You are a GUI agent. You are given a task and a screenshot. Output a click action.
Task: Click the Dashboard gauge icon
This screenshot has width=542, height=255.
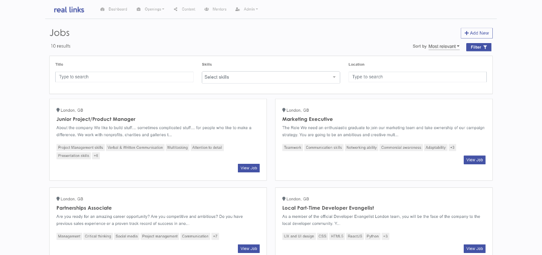(x=102, y=10)
